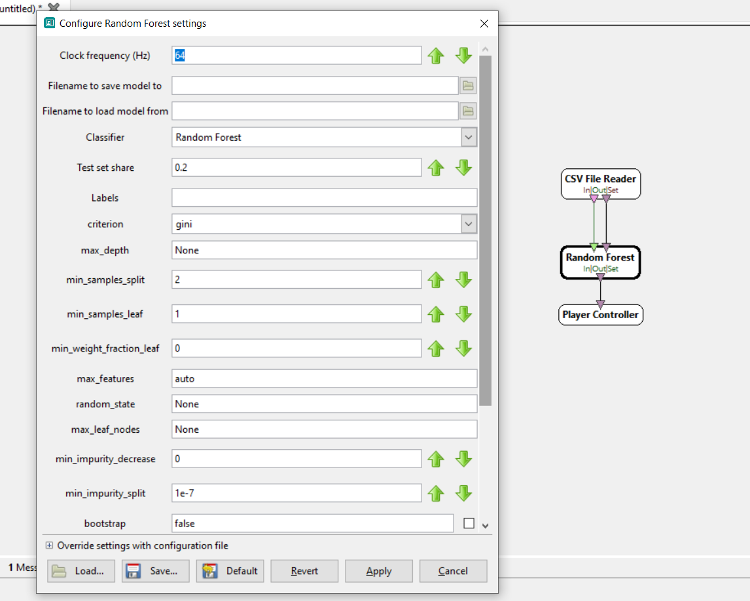
Task: Increase min_impurity_split with up arrow
Action: [x=436, y=493]
